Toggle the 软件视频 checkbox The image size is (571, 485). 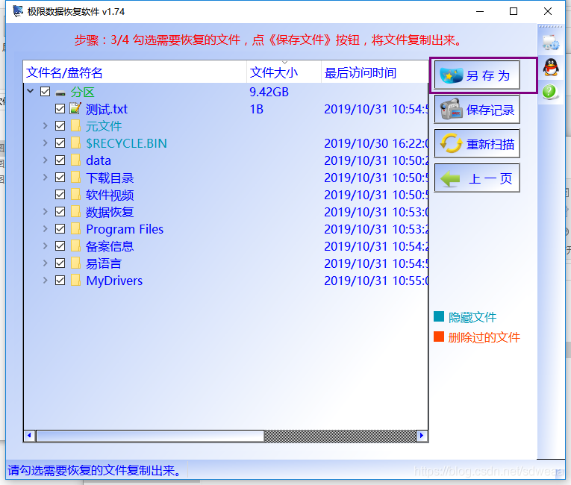pyautogui.click(x=60, y=195)
